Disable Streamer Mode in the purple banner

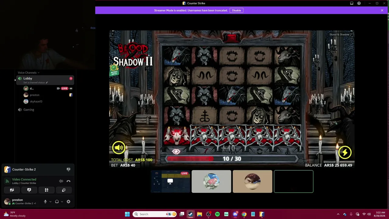(236, 10)
